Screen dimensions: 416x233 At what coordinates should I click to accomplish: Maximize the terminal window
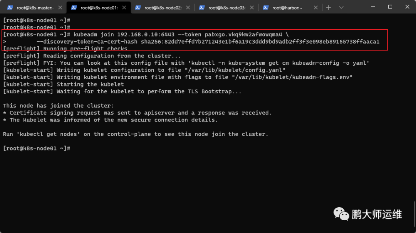click(390, 7)
